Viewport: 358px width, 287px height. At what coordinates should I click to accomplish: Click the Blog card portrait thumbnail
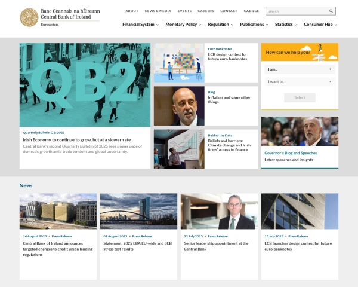(x=179, y=106)
